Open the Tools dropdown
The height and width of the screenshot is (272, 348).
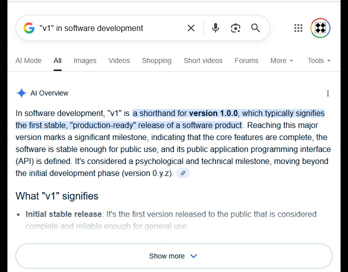(319, 60)
